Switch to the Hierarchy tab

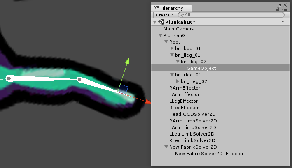pyautogui.click(x=173, y=8)
